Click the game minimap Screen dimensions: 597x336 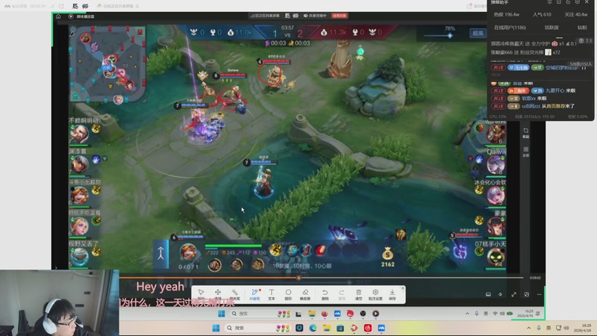[107, 63]
